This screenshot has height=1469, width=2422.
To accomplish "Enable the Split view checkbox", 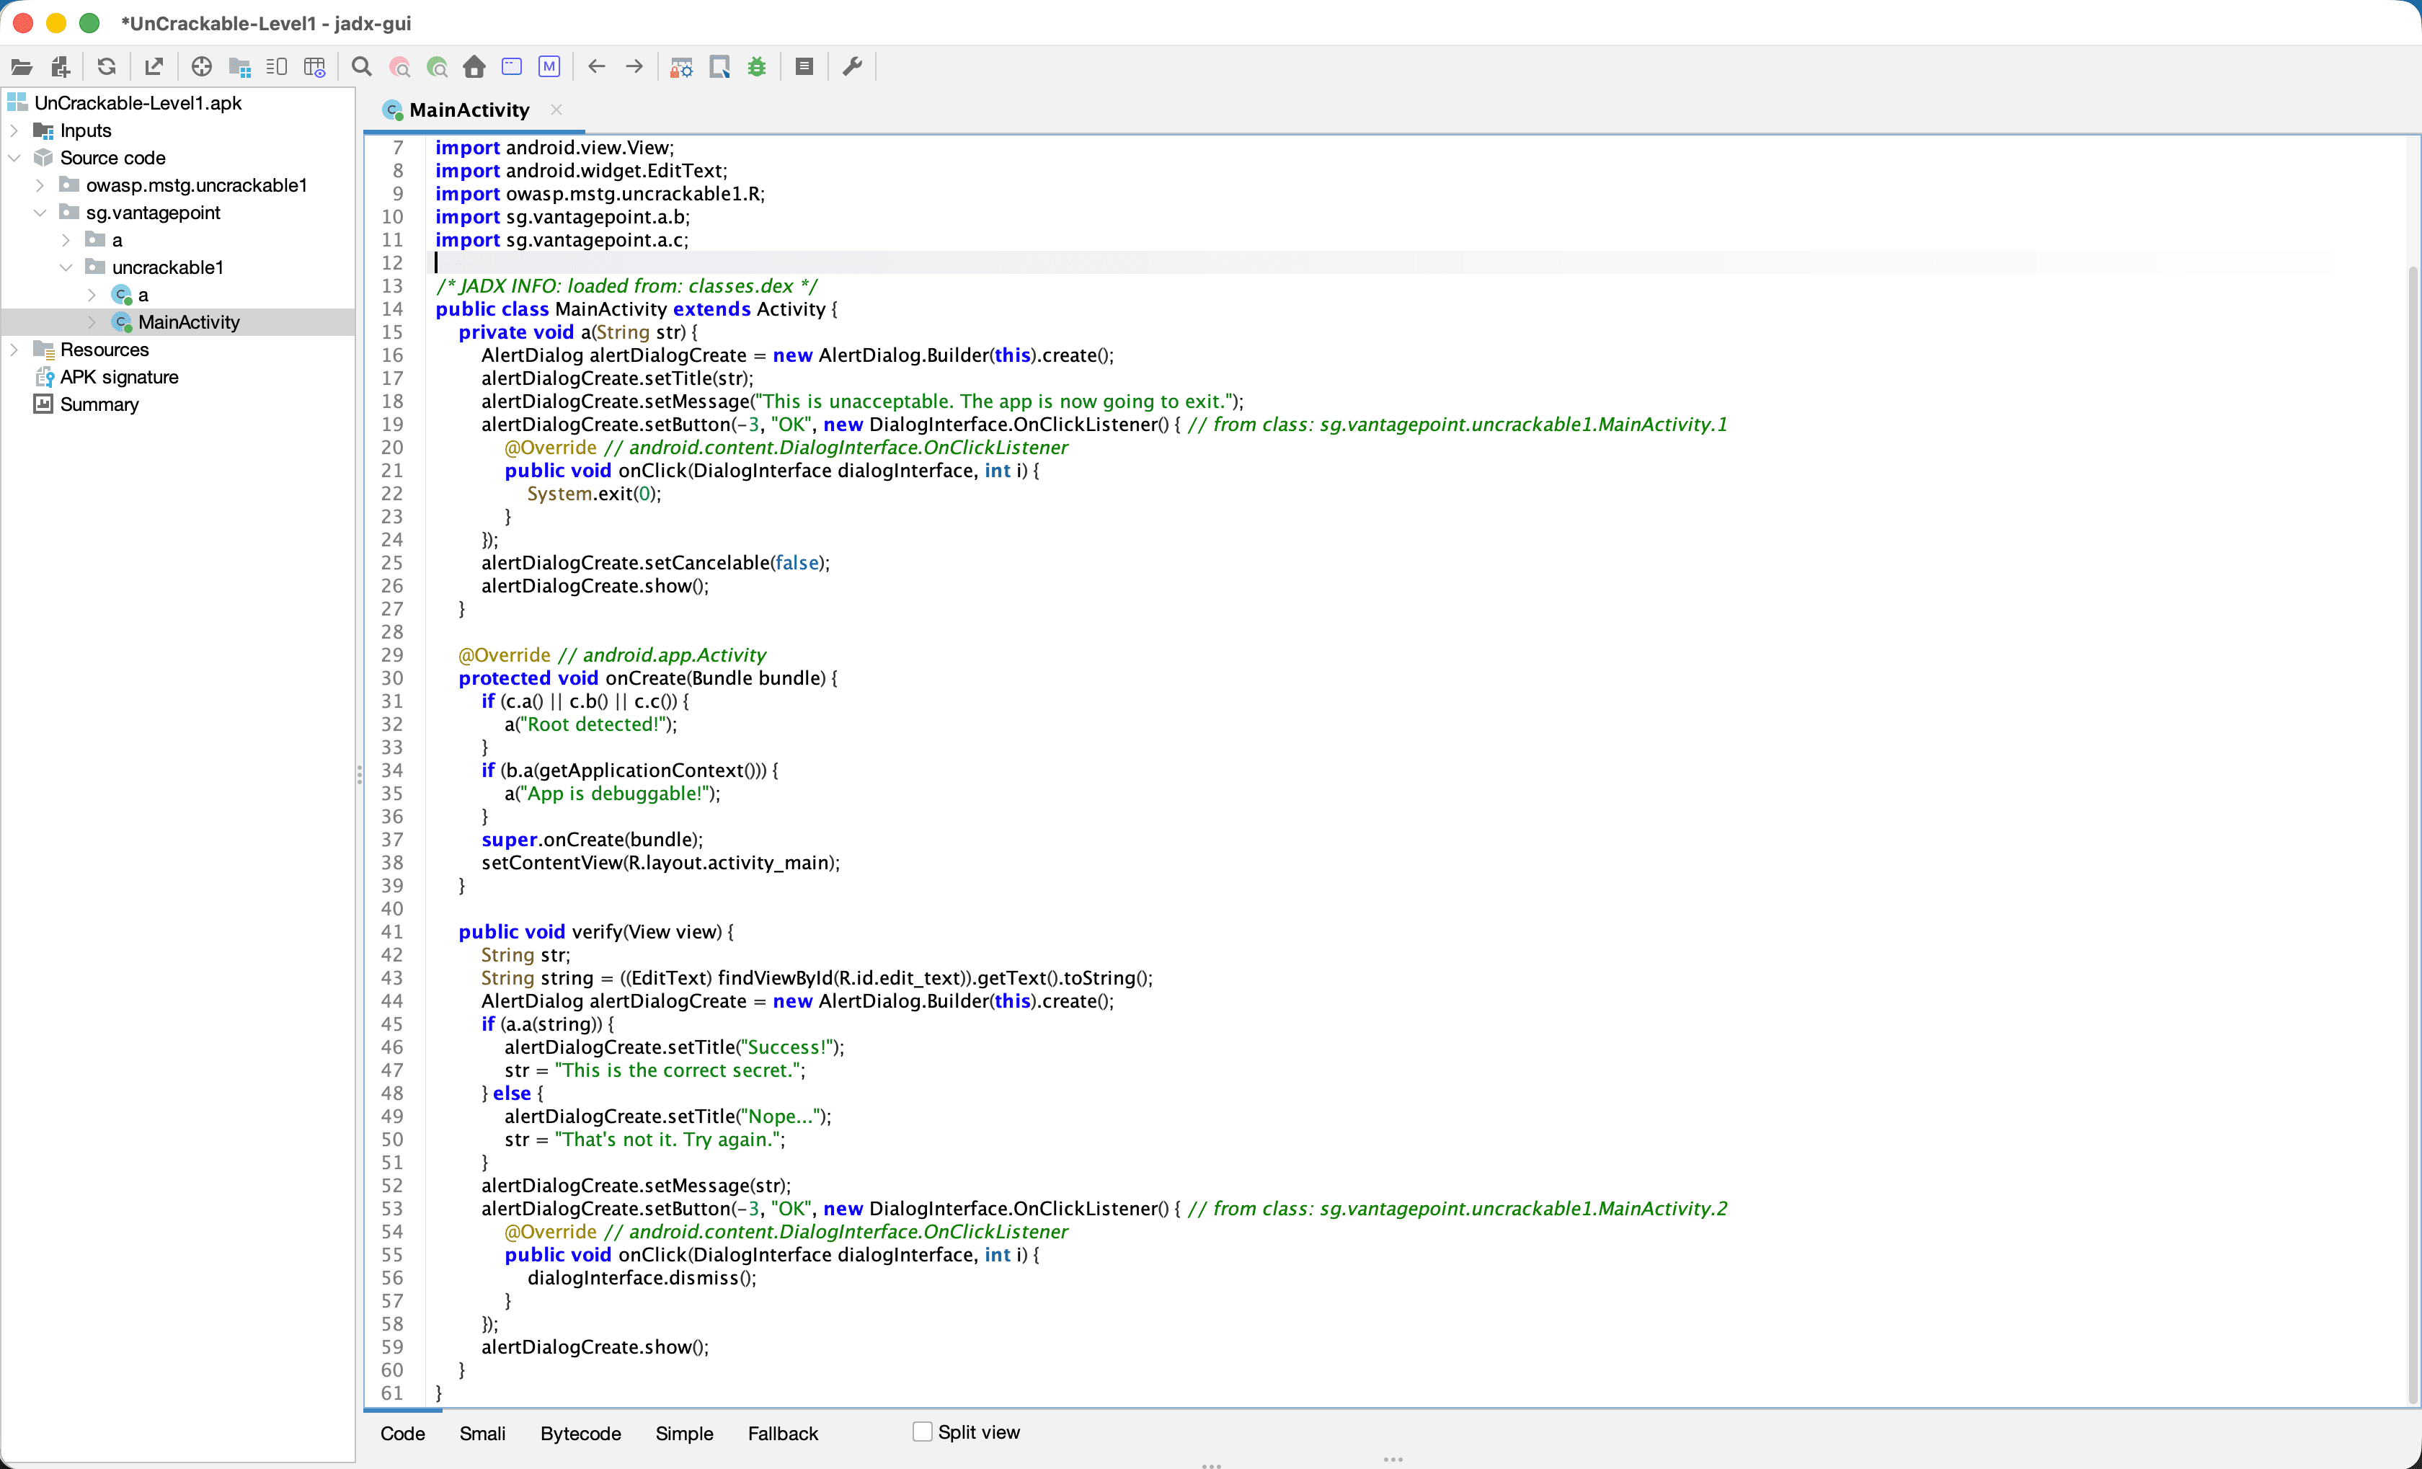I will point(922,1432).
